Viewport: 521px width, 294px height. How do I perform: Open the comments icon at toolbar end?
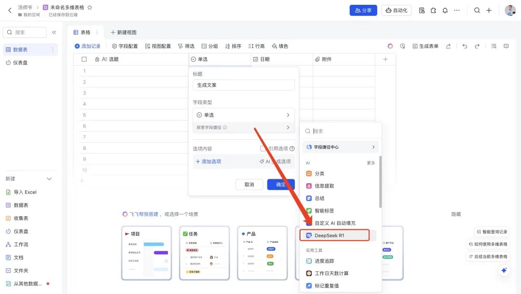506,46
